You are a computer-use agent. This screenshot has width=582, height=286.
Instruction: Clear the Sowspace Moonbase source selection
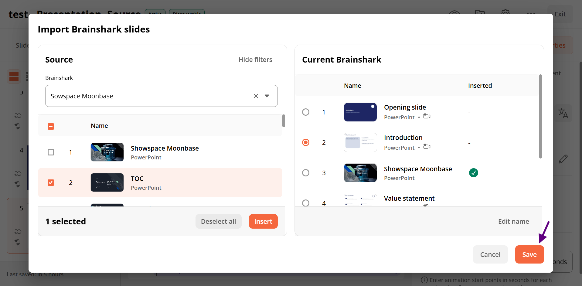(x=256, y=96)
